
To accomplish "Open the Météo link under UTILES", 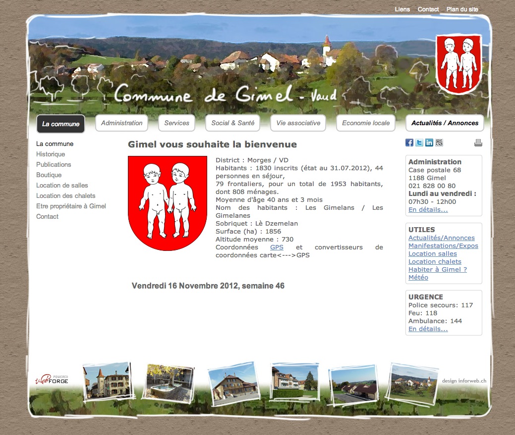I will (417, 277).
